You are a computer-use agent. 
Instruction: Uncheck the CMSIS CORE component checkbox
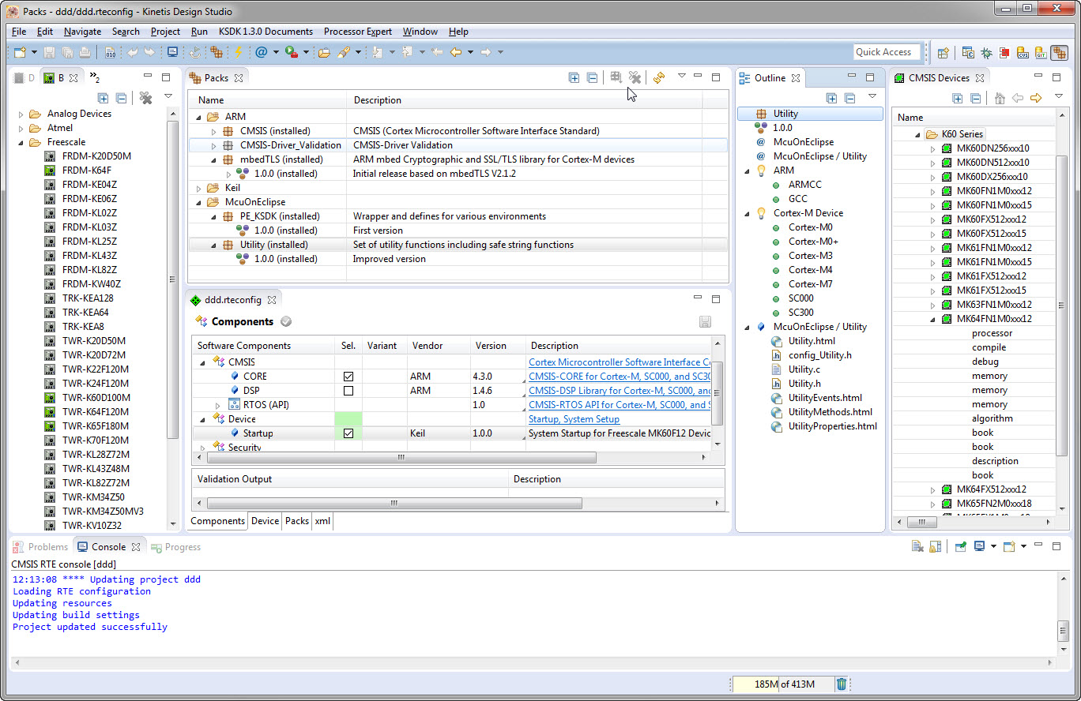[348, 377]
